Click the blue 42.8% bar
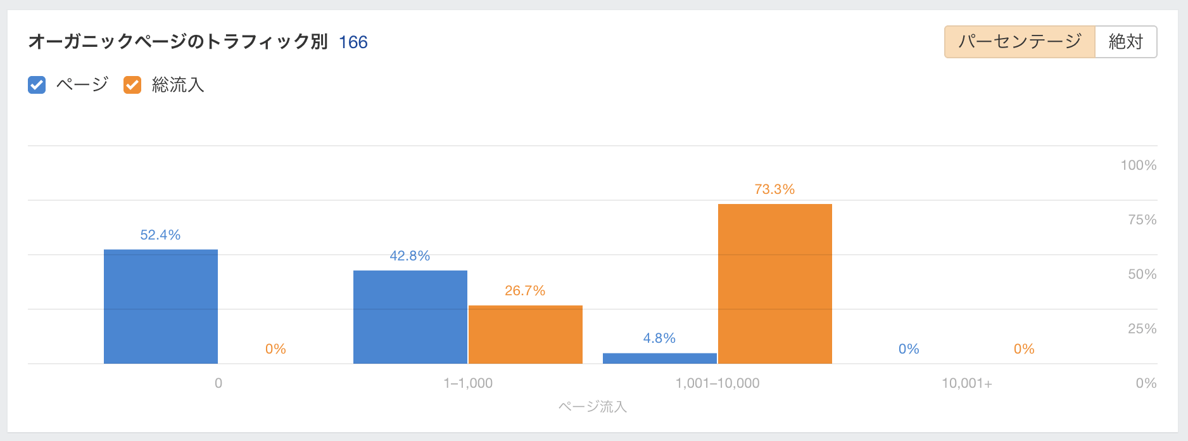This screenshot has width=1188, height=441. [410, 317]
